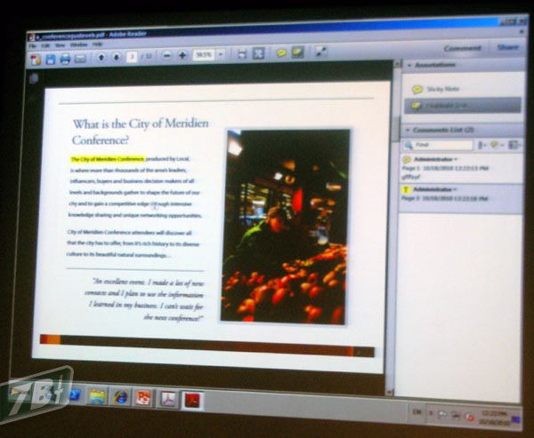
Task: Zoom out with the minus button
Action: click(x=166, y=56)
